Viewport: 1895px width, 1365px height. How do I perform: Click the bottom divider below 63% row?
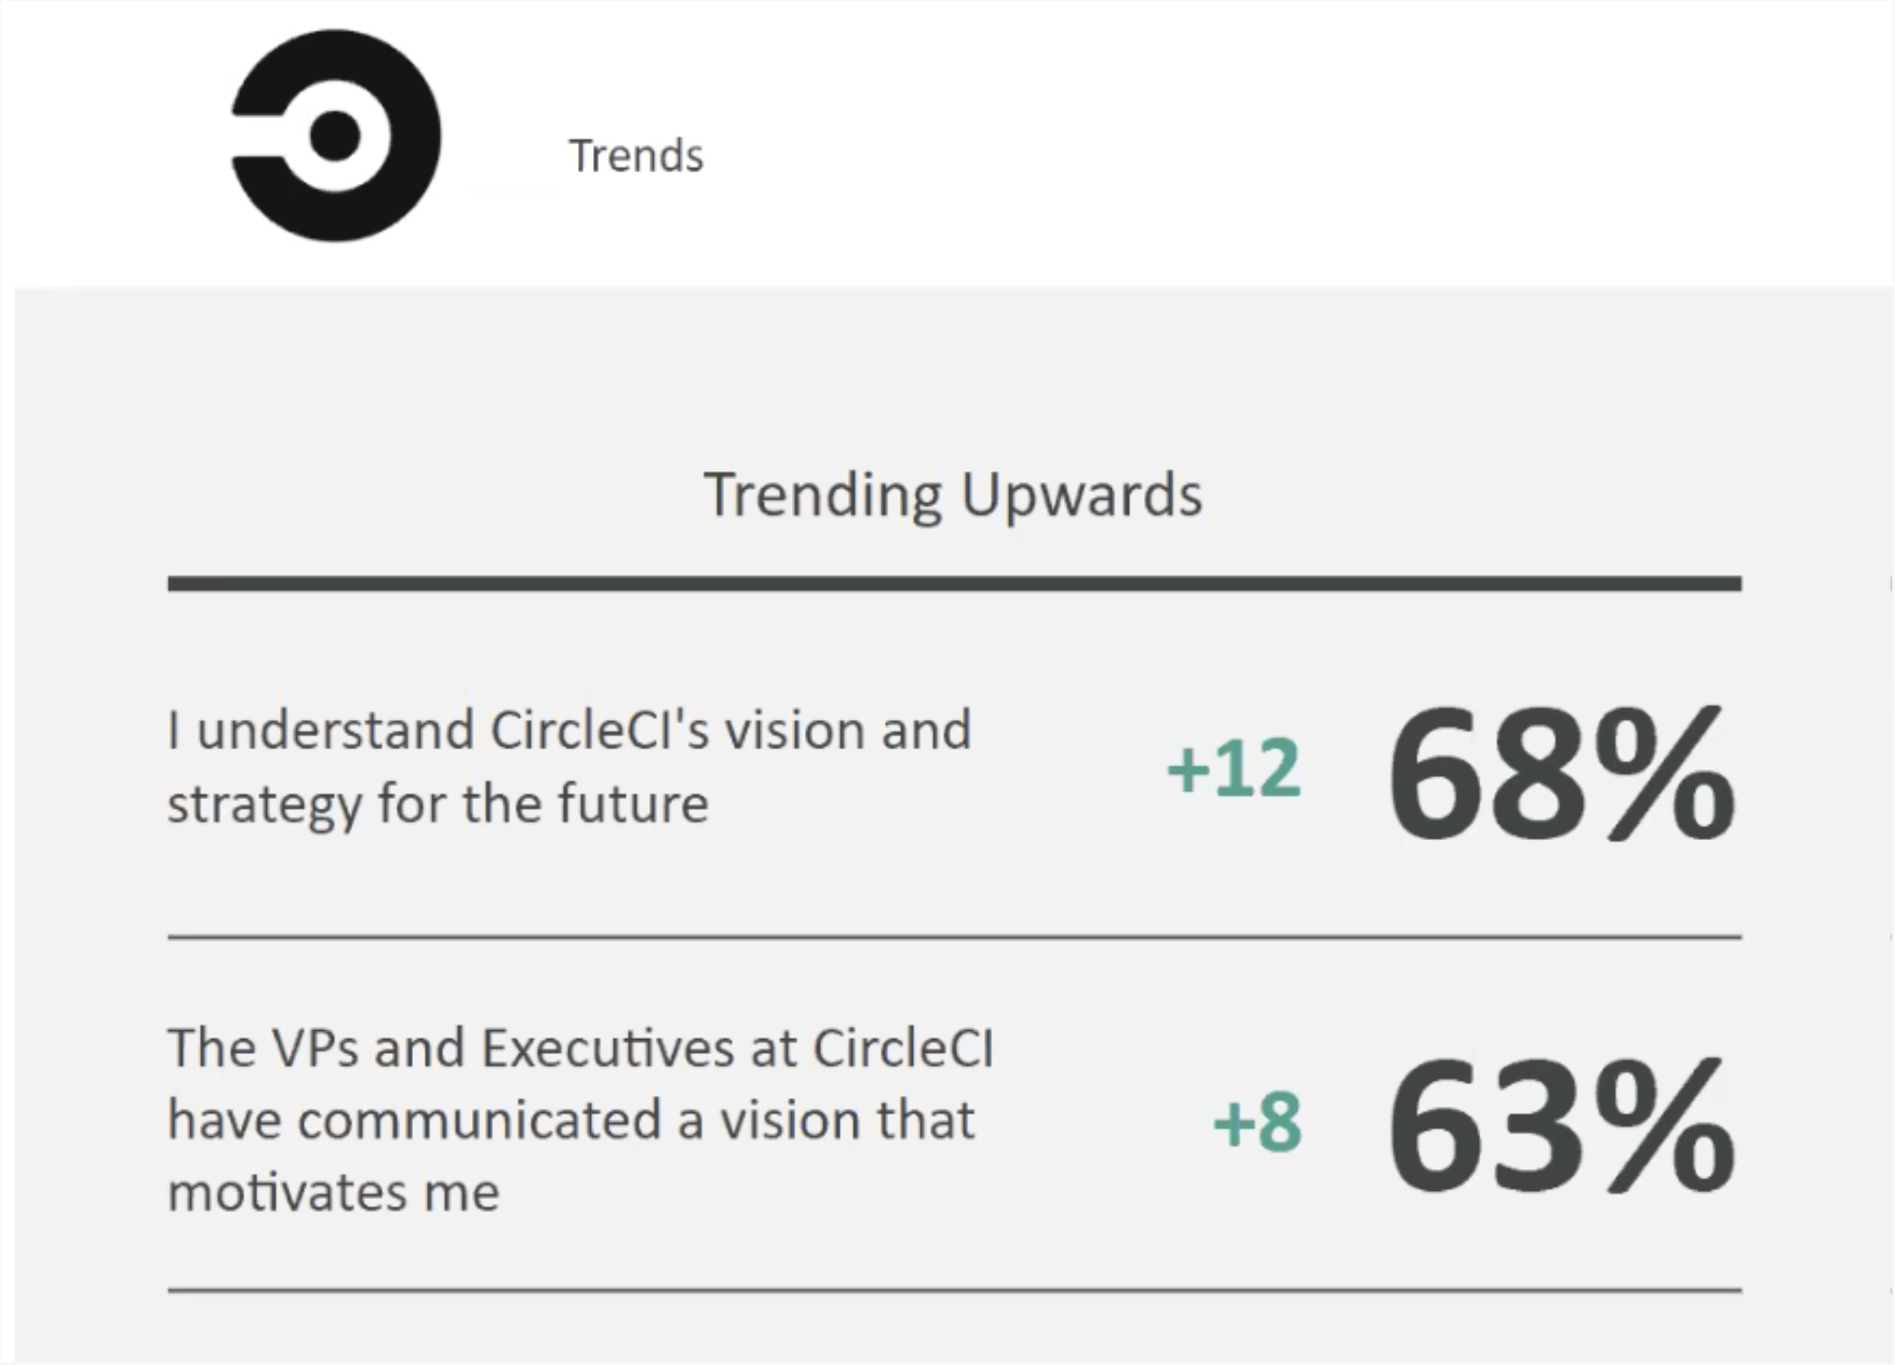[x=954, y=1290]
